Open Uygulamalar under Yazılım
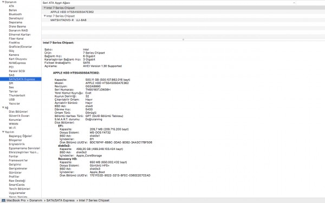The height and width of the screenshot is (203, 325). 17,193
